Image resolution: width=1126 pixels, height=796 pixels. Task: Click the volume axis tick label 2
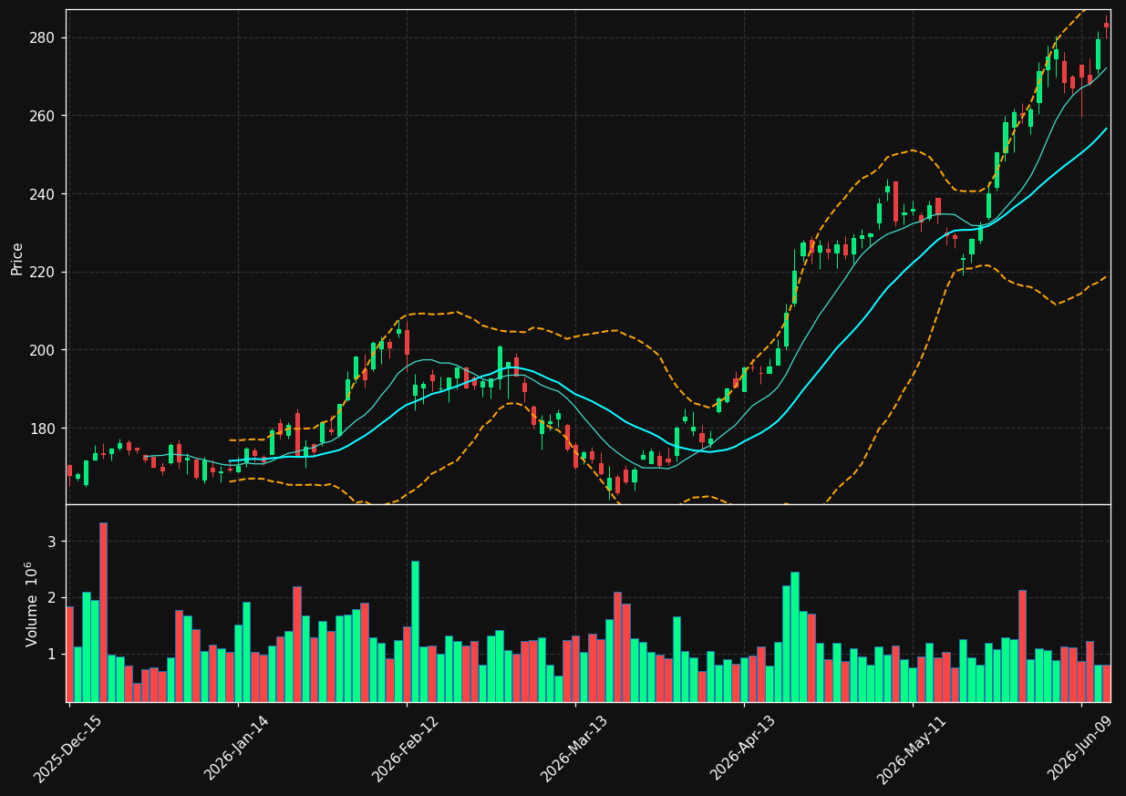click(x=52, y=598)
